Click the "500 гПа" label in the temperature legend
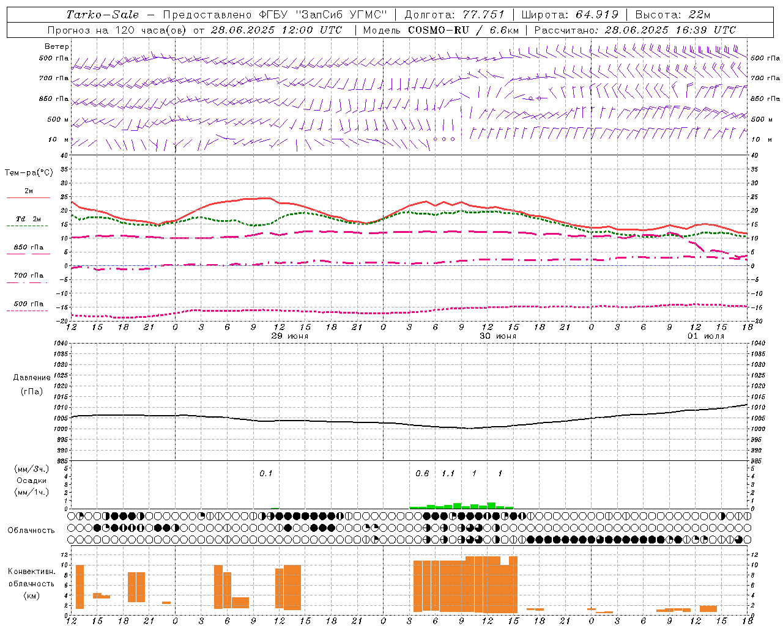Image resolution: width=783 pixels, height=626 pixels. pos(28,303)
